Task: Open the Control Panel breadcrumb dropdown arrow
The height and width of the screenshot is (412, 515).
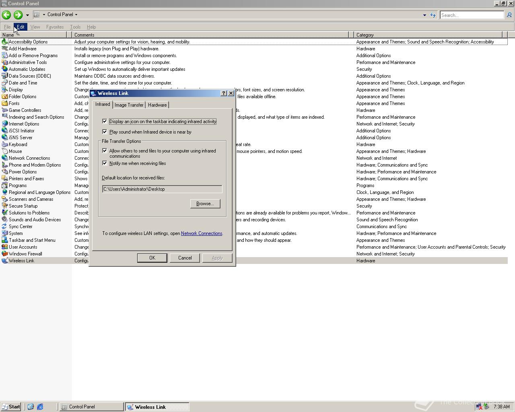Action: pos(76,14)
